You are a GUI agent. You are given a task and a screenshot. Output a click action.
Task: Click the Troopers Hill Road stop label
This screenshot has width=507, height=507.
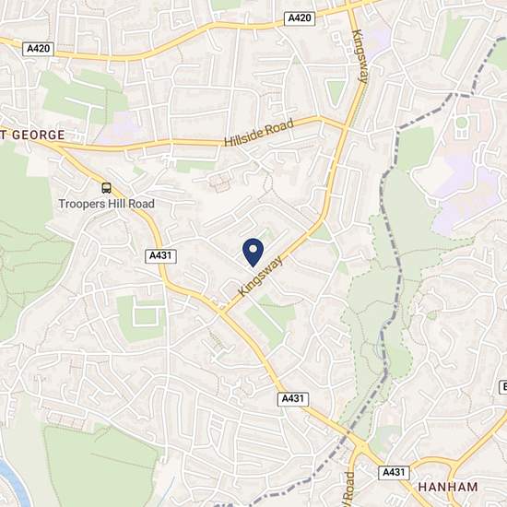pos(106,204)
